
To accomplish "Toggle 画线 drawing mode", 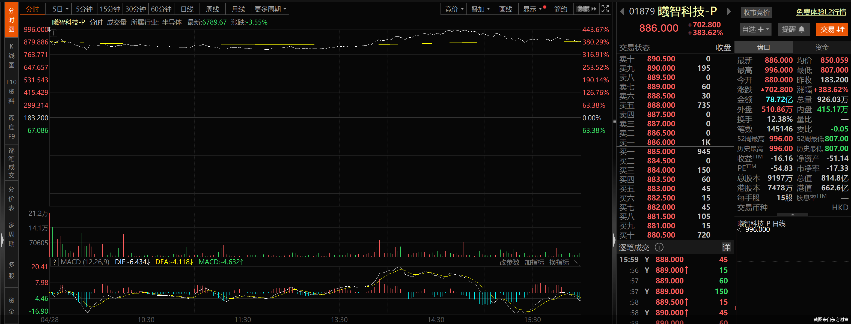I will [x=505, y=9].
